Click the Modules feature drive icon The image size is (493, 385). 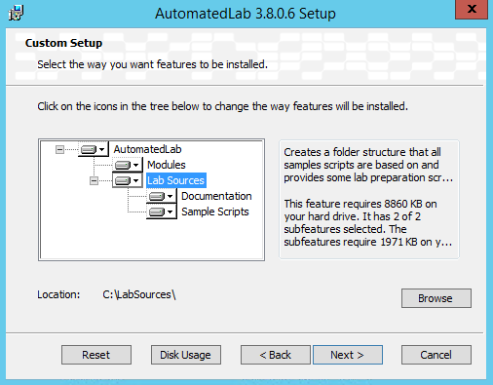(123, 165)
